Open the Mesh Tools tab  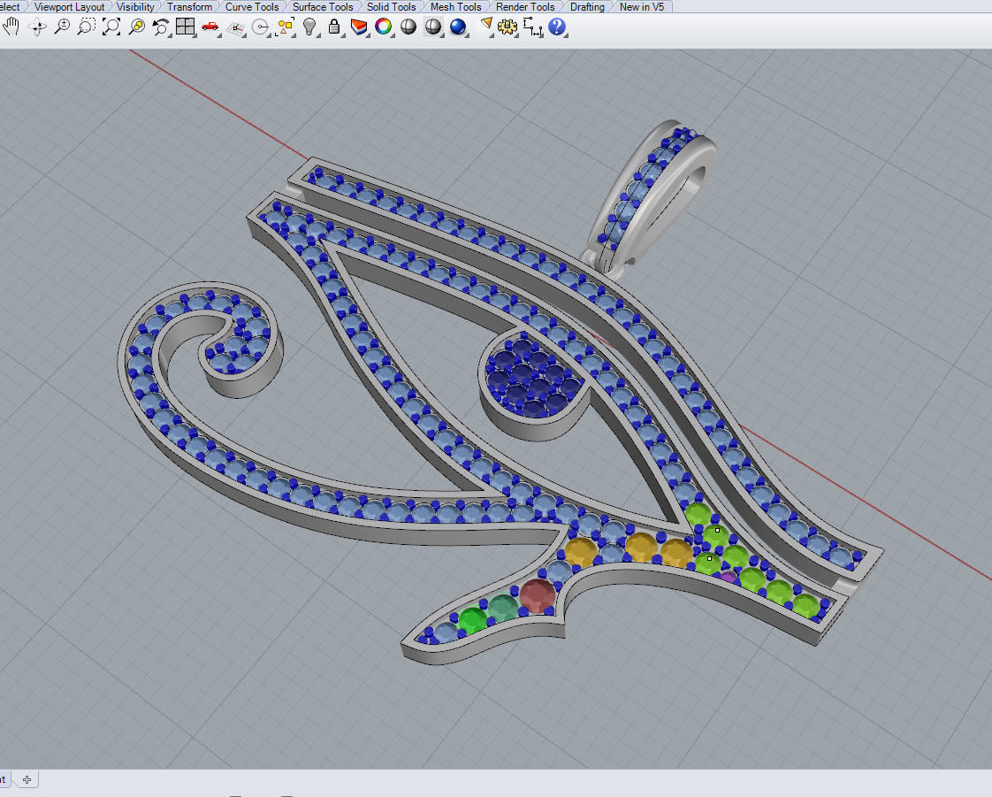tap(456, 7)
